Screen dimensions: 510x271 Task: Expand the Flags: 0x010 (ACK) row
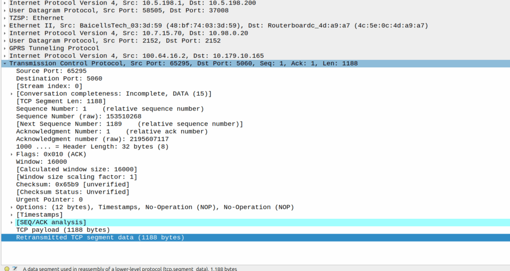pos(12,154)
